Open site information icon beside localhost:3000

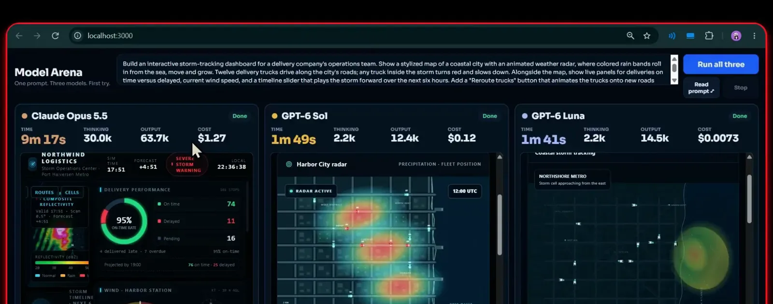tap(77, 36)
